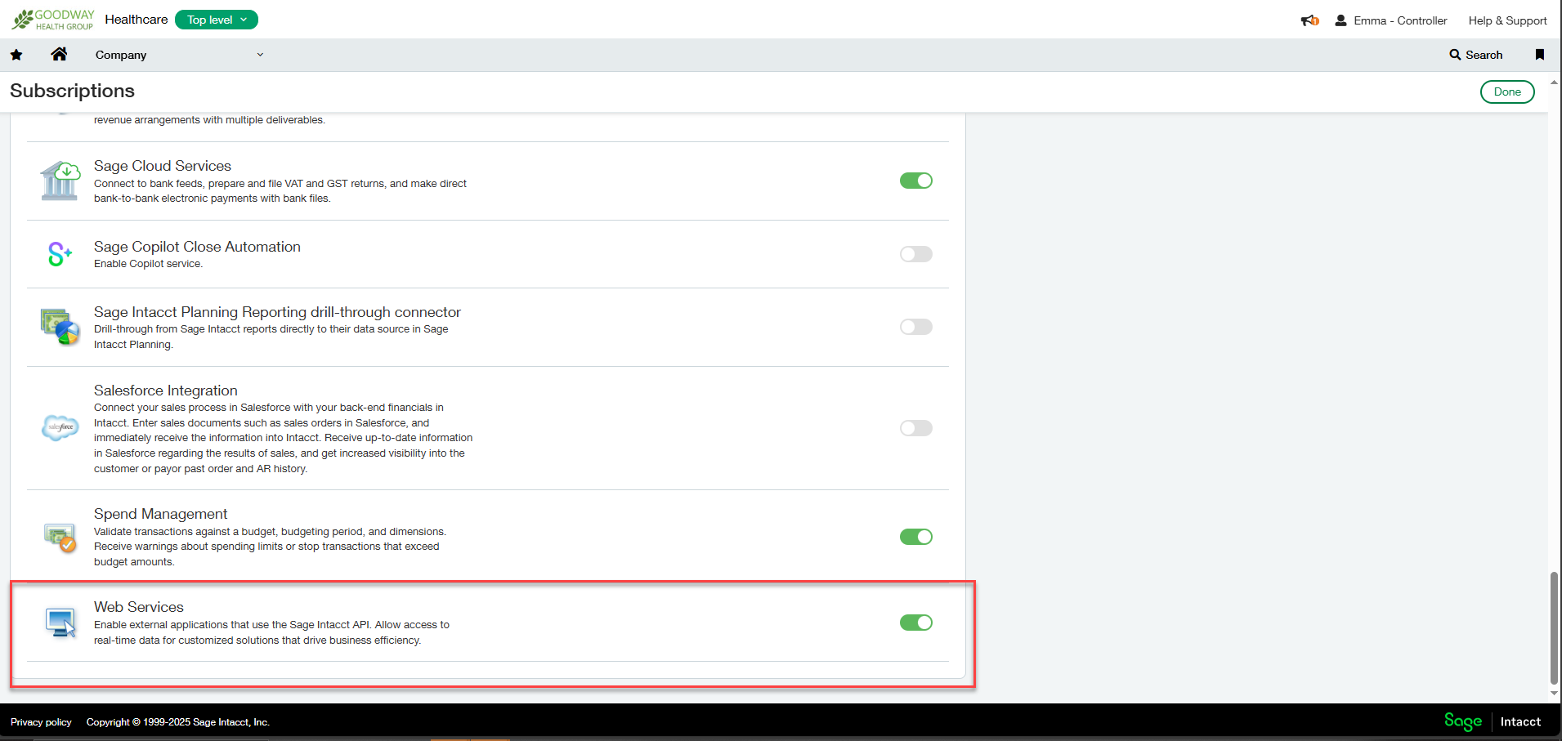
Task: Turn off the Web Services toggle
Action: point(916,623)
